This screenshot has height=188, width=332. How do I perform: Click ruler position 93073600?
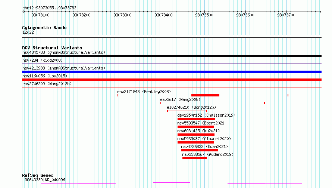(x=245, y=15)
